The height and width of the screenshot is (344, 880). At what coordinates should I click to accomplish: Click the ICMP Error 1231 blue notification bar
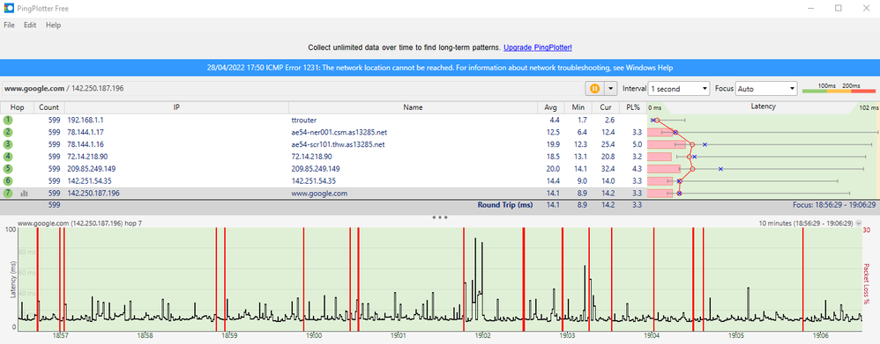coord(440,67)
